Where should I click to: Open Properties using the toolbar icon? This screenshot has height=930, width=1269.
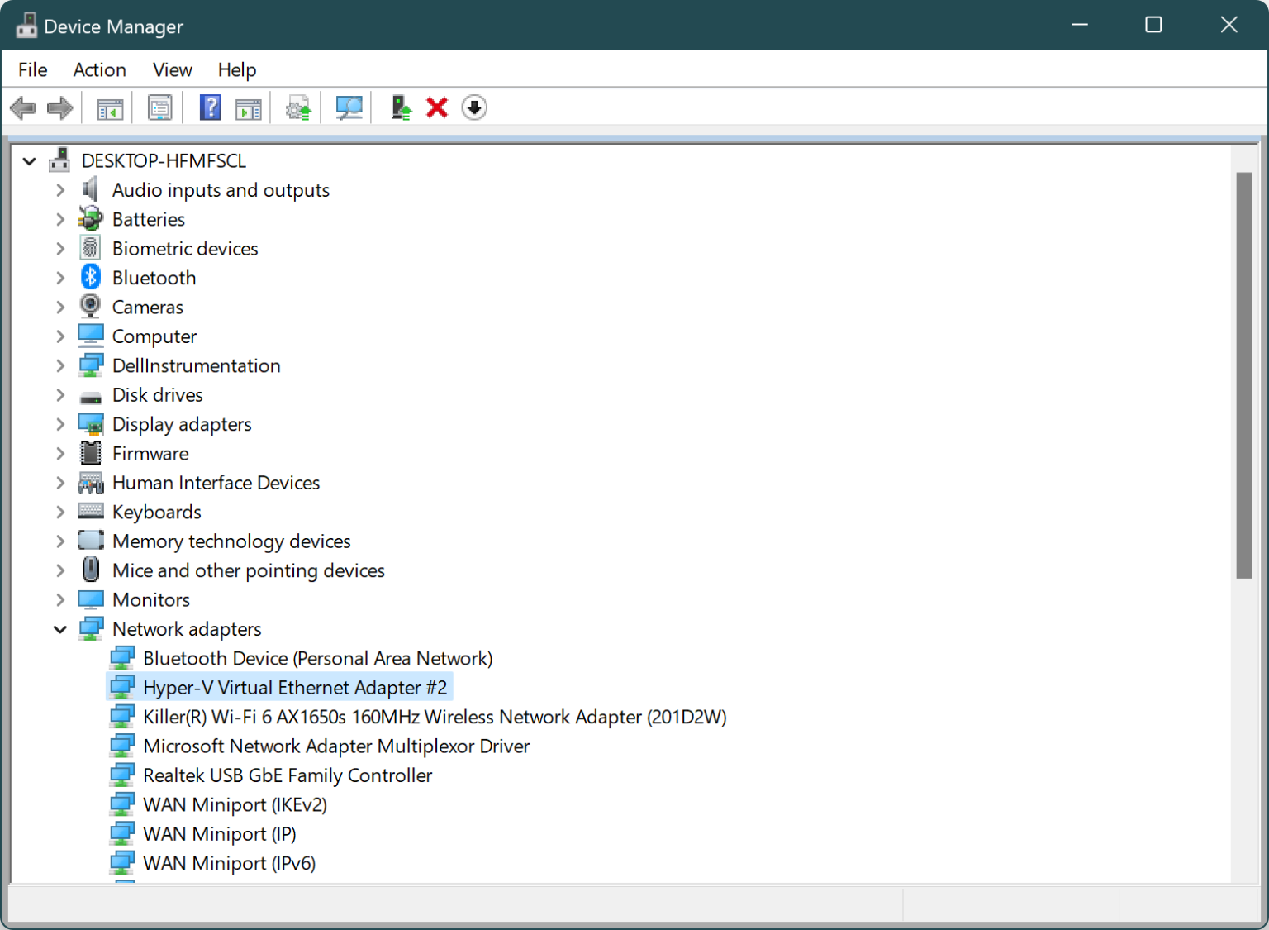[159, 107]
